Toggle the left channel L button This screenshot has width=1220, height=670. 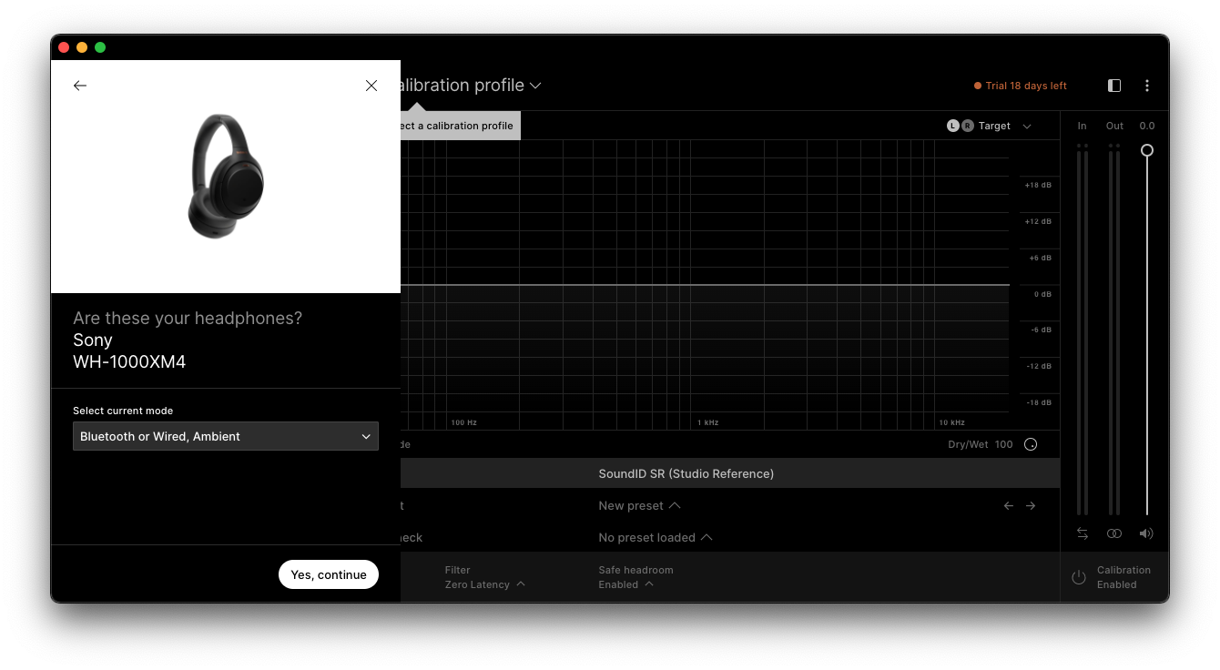click(x=953, y=126)
